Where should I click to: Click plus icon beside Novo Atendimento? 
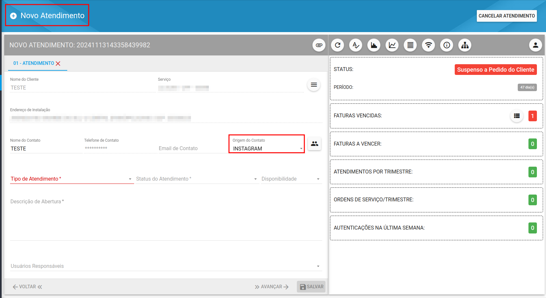(13, 16)
